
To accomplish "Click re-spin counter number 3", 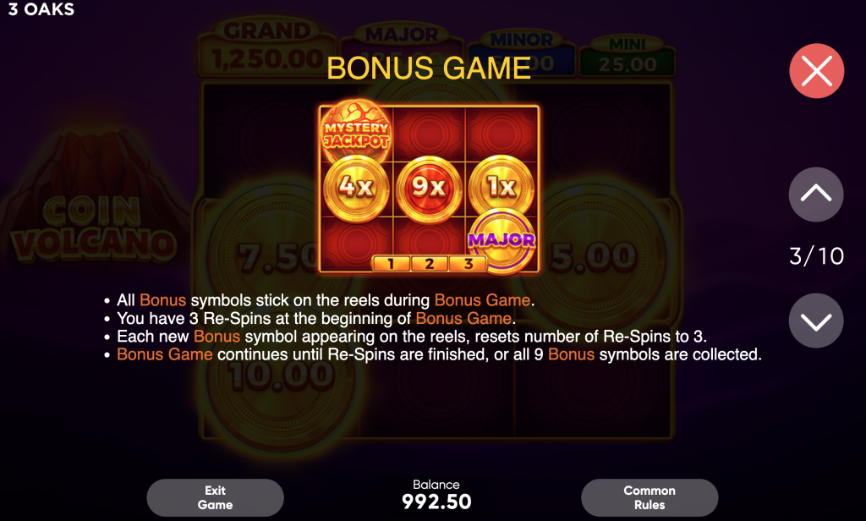I will (468, 264).
